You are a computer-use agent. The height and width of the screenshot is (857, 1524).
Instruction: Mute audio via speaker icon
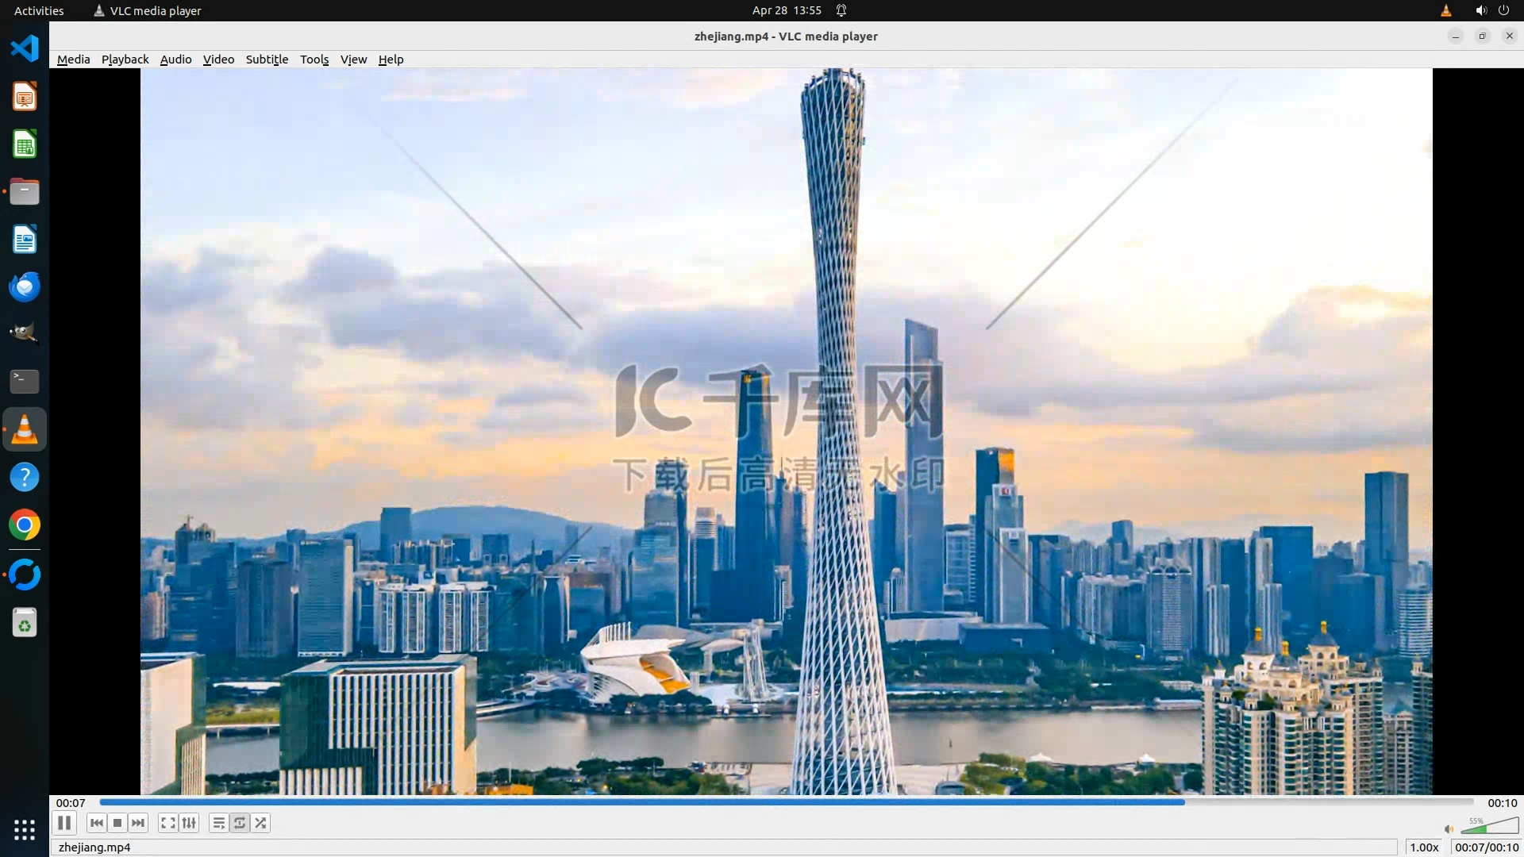1449,829
